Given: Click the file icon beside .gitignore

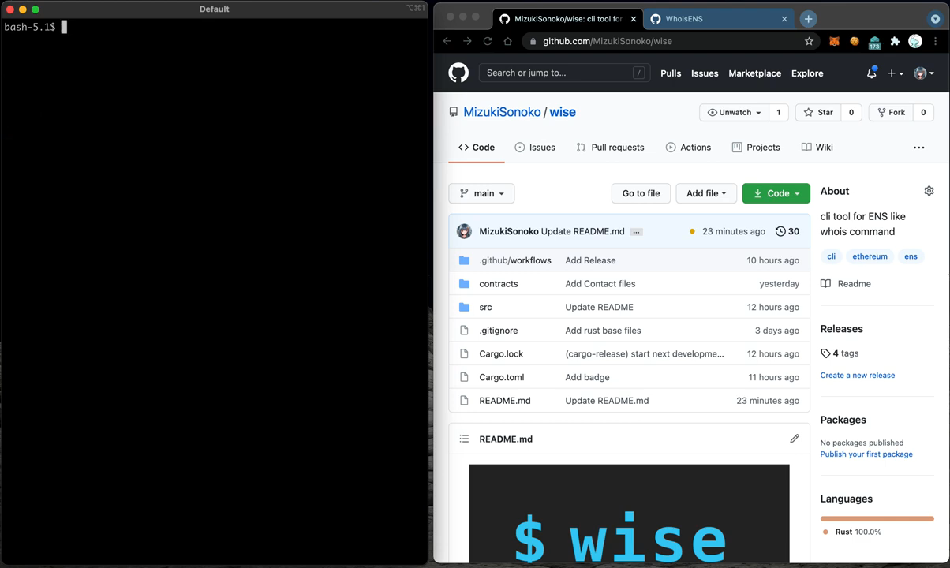Looking at the screenshot, I should coord(464,331).
